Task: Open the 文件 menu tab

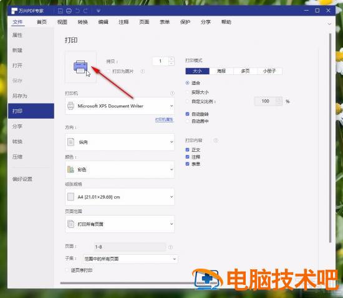Action: pos(17,22)
